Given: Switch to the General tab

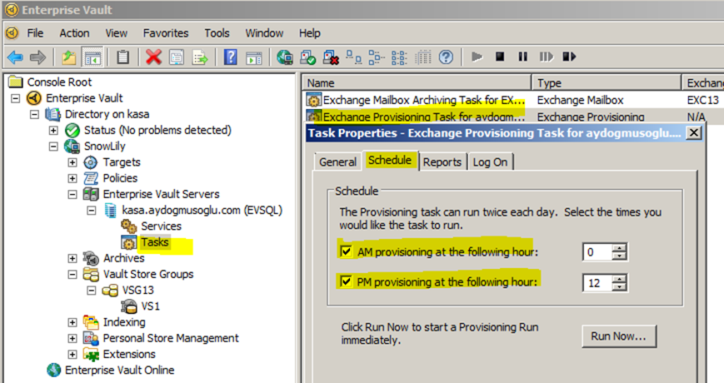Looking at the screenshot, I should click(x=337, y=162).
